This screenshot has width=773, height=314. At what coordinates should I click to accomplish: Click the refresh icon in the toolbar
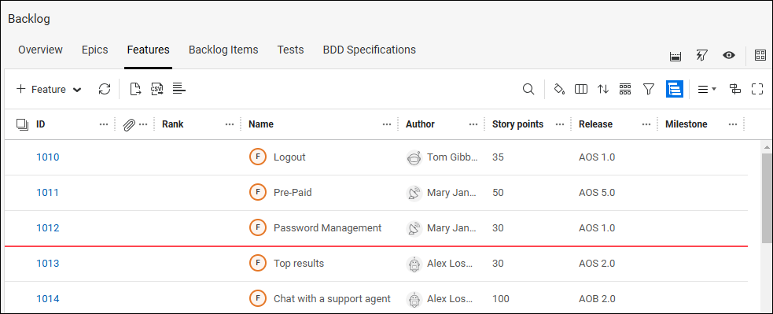(x=105, y=90)
